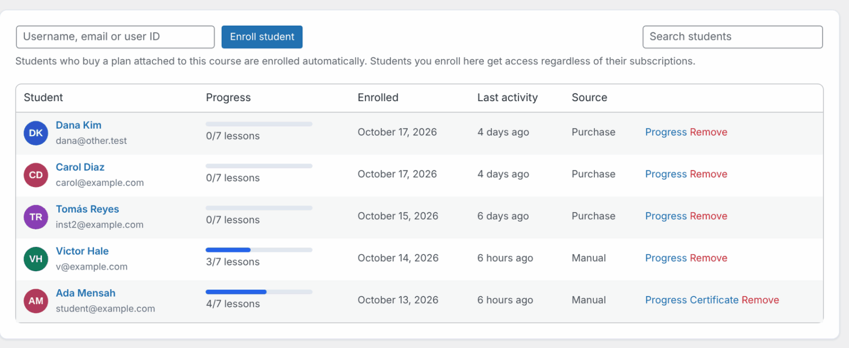The height and width of the screenshot is (348, 849).
Task: Click Tomás Reyes's TR avatar
Action: click(36, 217)
